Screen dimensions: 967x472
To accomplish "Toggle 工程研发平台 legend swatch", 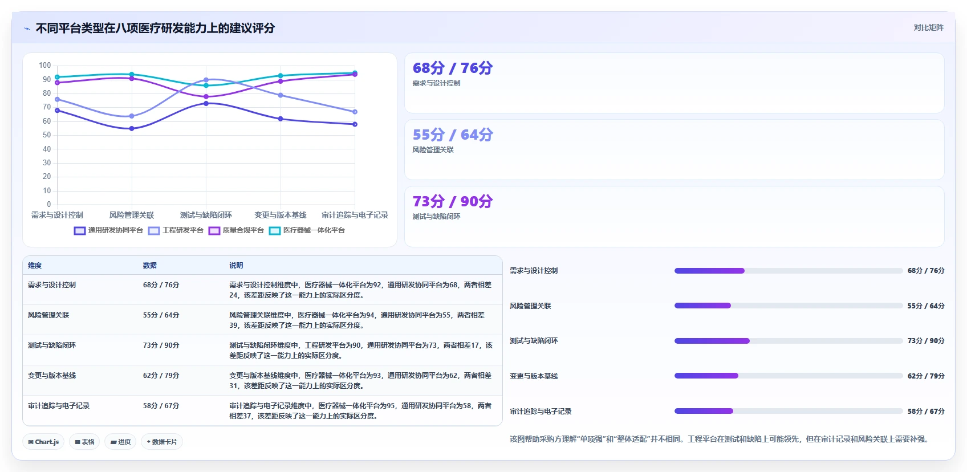I will [x=154, y=231].
